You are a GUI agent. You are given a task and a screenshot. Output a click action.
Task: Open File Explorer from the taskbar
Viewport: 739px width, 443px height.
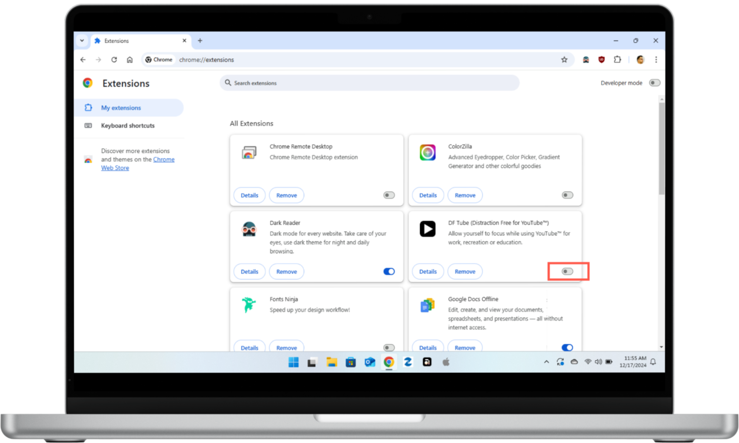click(x=332, y=362)
